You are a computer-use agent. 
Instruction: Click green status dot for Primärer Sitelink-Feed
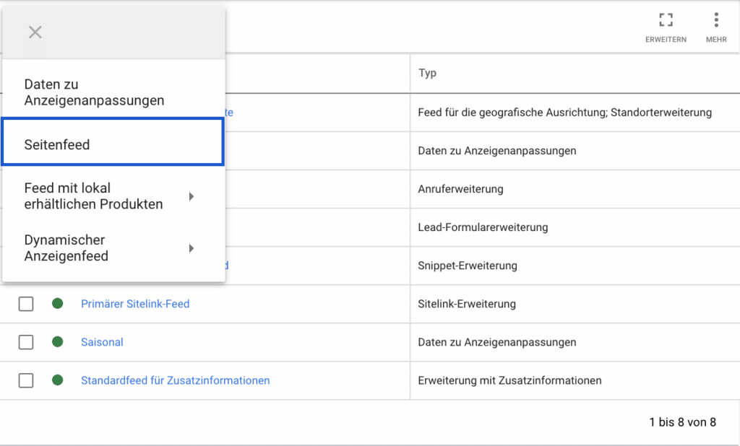58,304
